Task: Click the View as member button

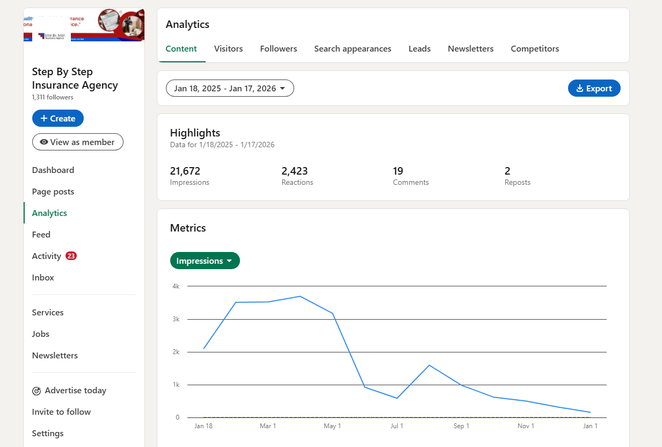Action: [x=77, y=142]
